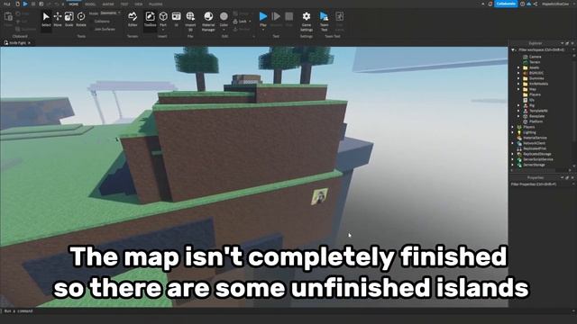
Task: Open the Color picker dropdown arrow
Action: 224,30
